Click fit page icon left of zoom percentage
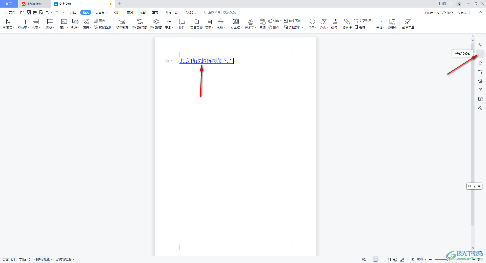486x263 pixels. point(413,259)
